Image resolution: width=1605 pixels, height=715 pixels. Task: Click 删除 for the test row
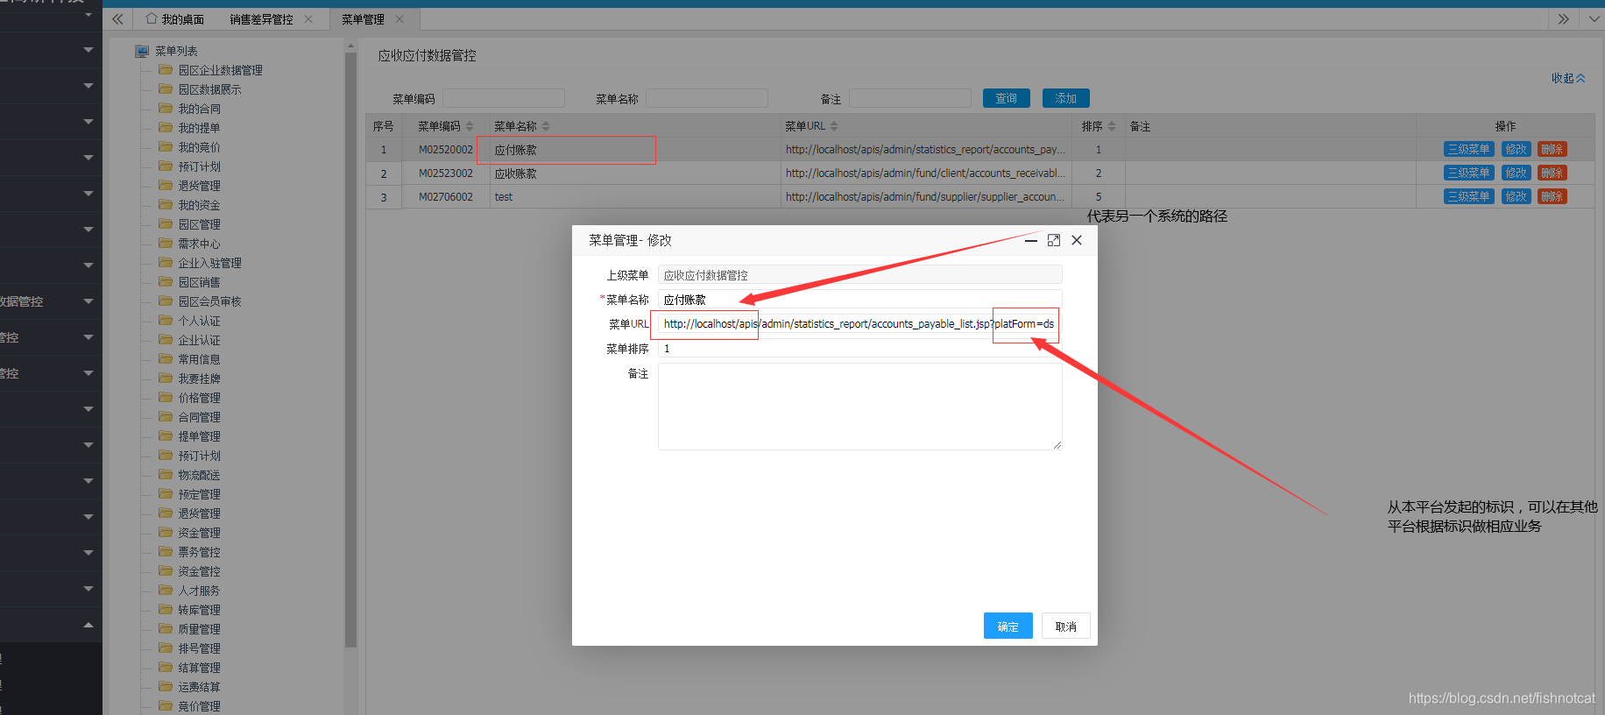(1552, 197)
